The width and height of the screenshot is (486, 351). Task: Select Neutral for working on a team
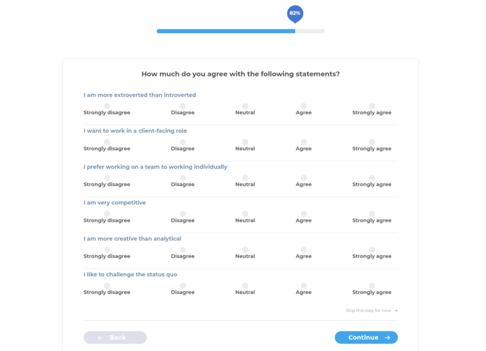coord(245,178)
